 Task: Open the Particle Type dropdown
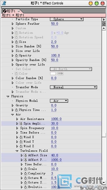(67, 19)
